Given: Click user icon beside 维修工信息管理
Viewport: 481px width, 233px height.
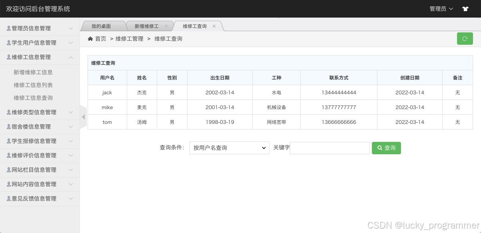Looking at the screenshot, I should 9,57.
